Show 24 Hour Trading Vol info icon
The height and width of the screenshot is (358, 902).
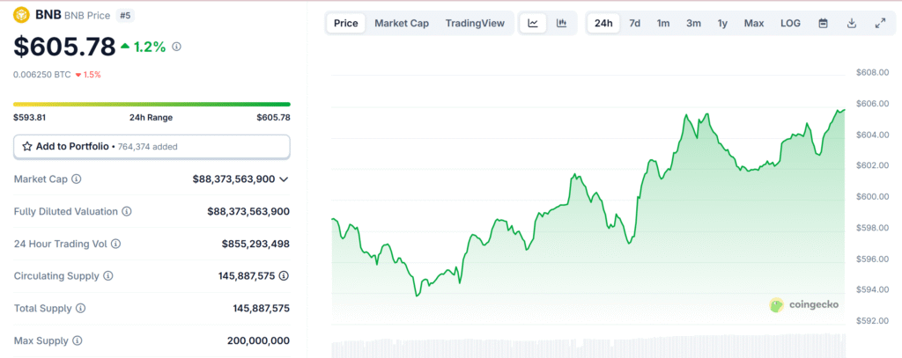click(115, 244)
